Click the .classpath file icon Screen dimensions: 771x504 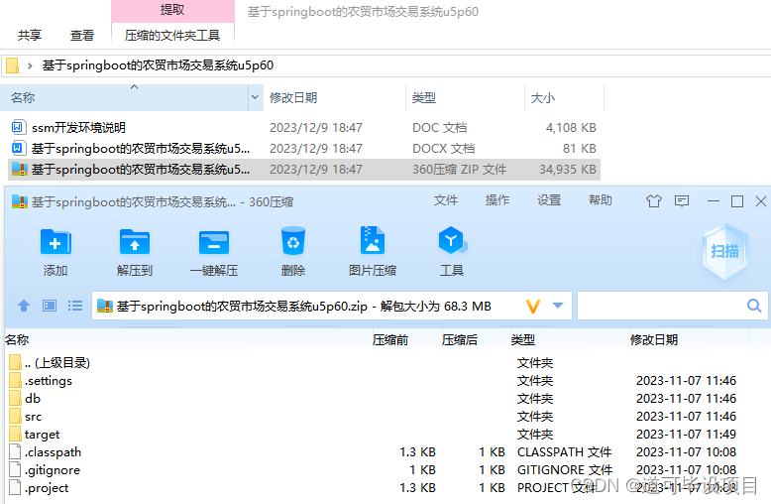pos(15,451)
